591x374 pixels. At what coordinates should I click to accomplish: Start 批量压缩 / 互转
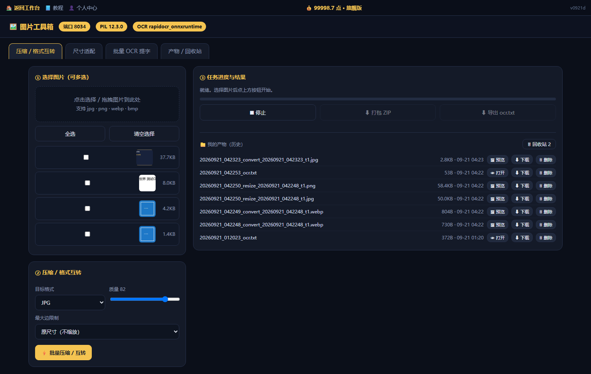click(x=63, y=353)
